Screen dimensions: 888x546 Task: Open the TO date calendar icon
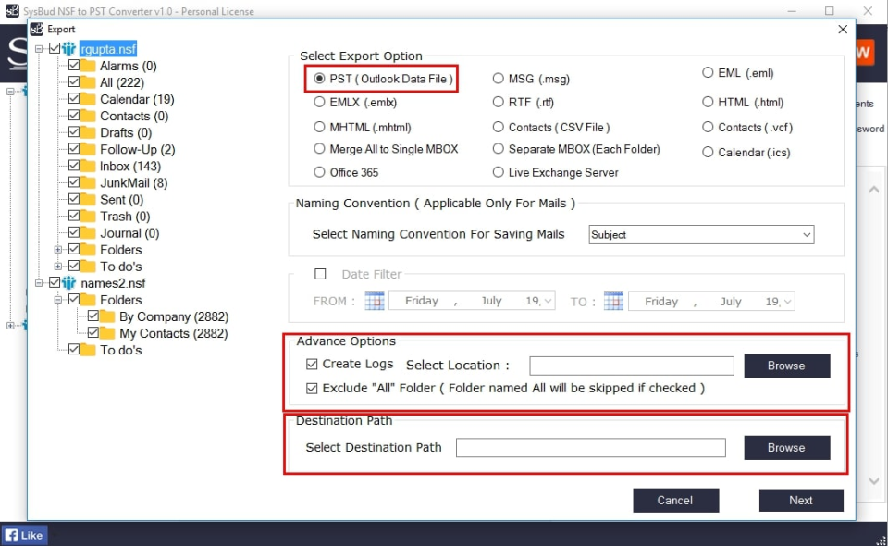coord(613,301)
